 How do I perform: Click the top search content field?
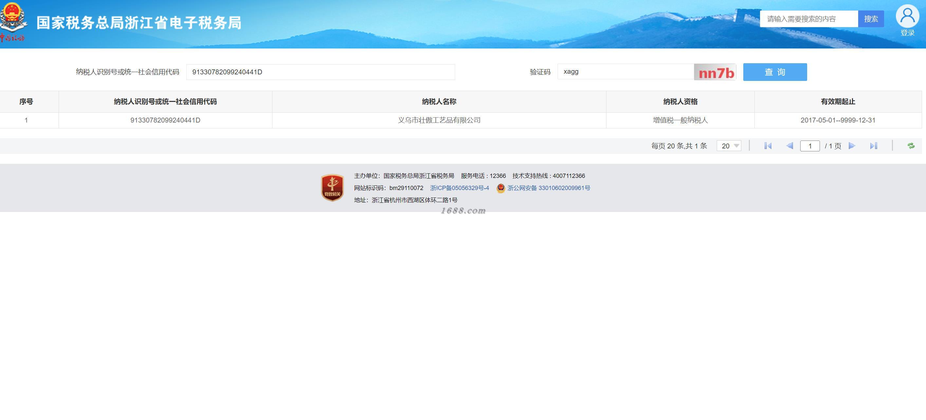(808, 19)
